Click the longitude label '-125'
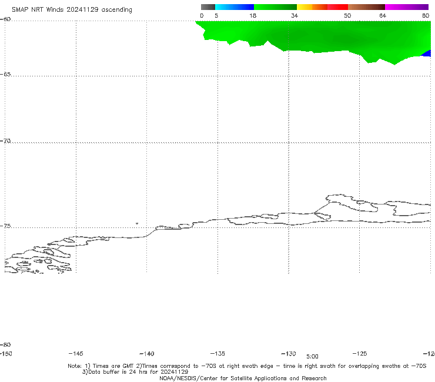Image resolution: width=435 pixels, height=382 pixels. click(x=360, y=354)
